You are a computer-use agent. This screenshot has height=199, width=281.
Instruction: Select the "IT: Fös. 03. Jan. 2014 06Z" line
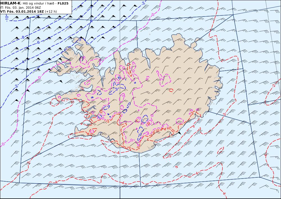(x=21, y=8)
